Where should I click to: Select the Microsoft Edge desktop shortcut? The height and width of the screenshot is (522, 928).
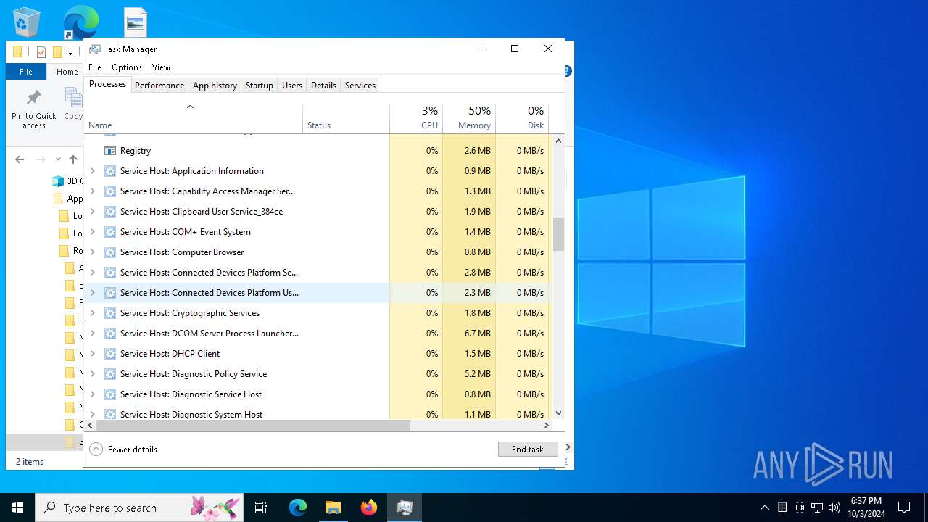(x=80, y=22)
